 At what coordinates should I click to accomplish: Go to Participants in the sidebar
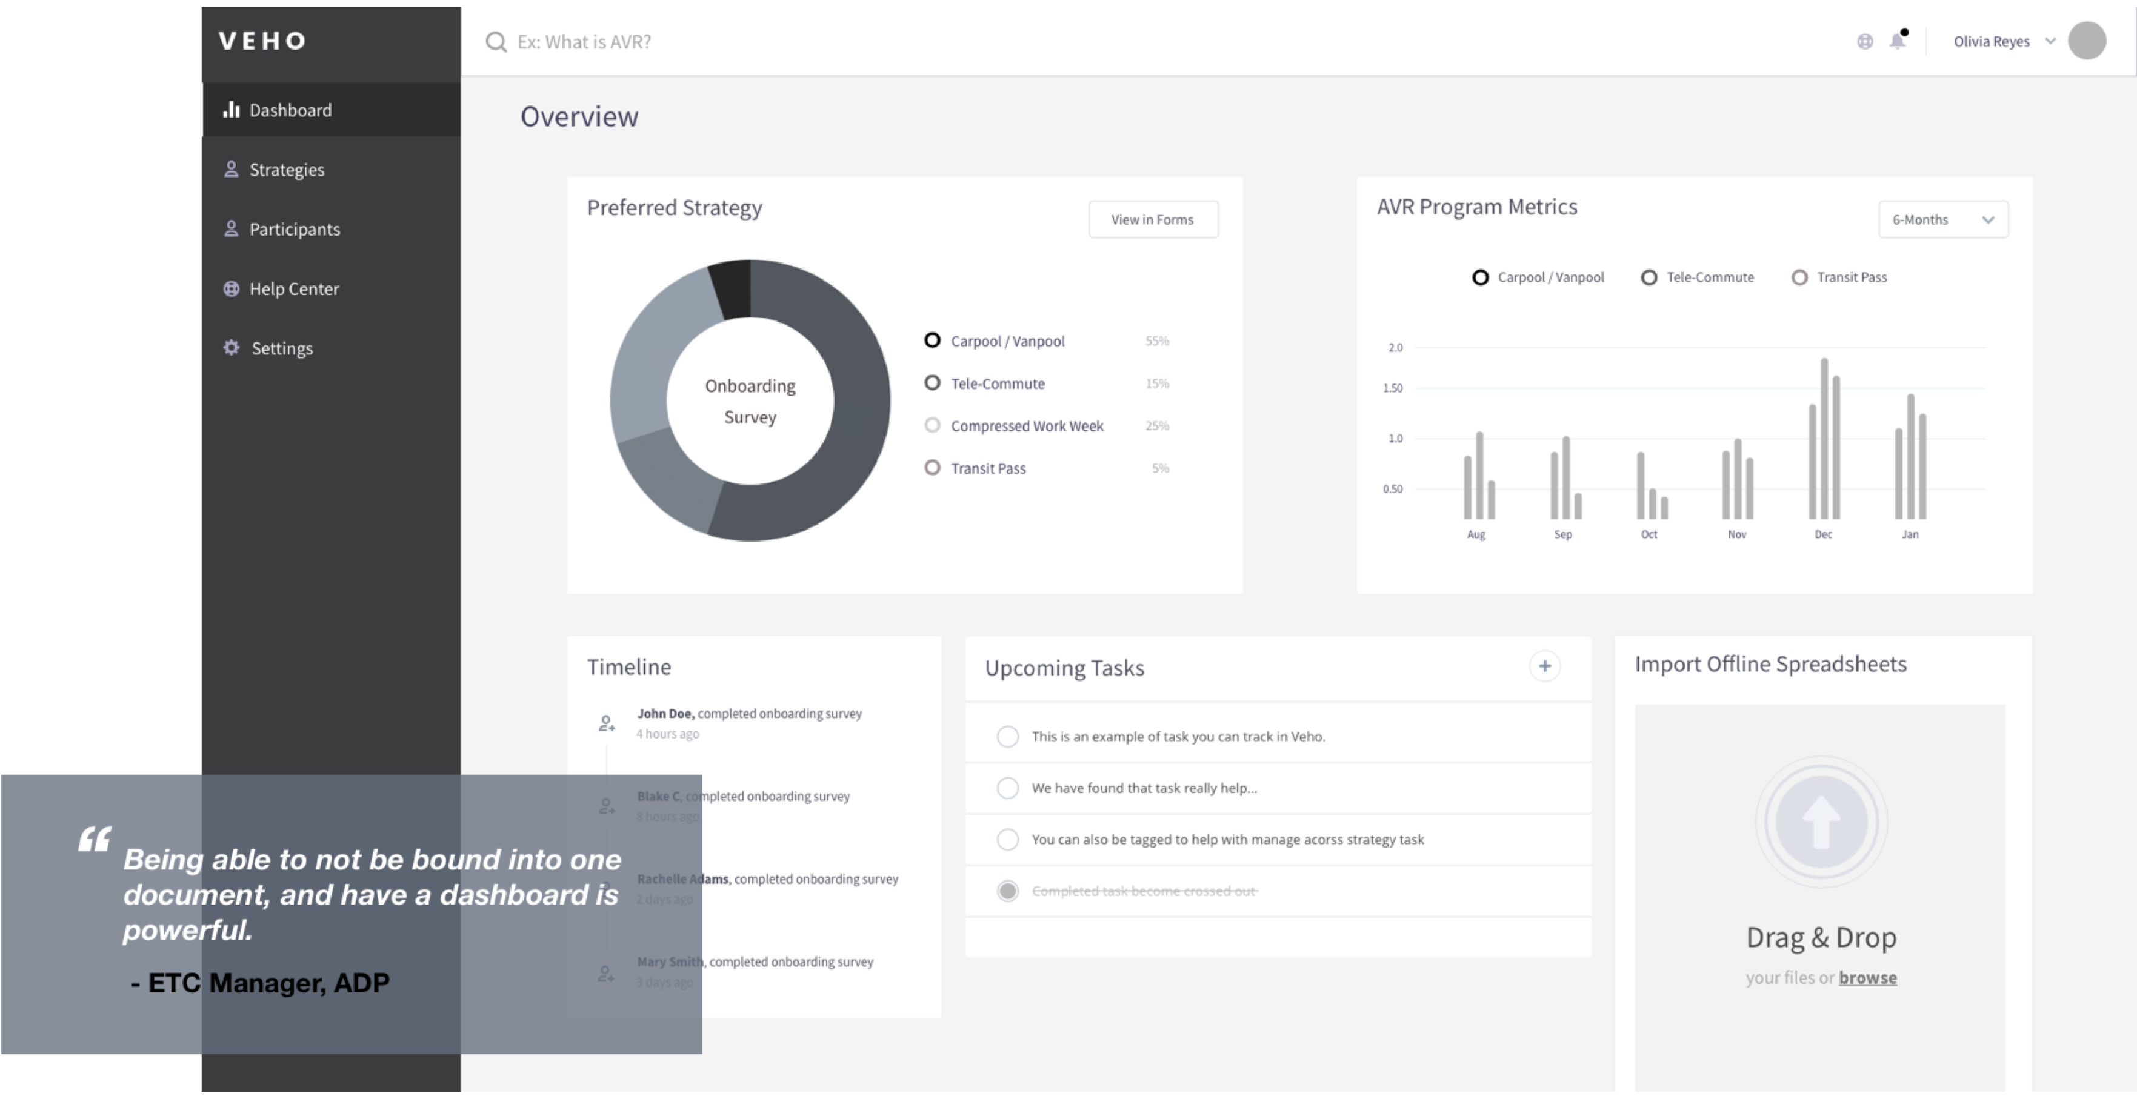[x=294, y=230]
